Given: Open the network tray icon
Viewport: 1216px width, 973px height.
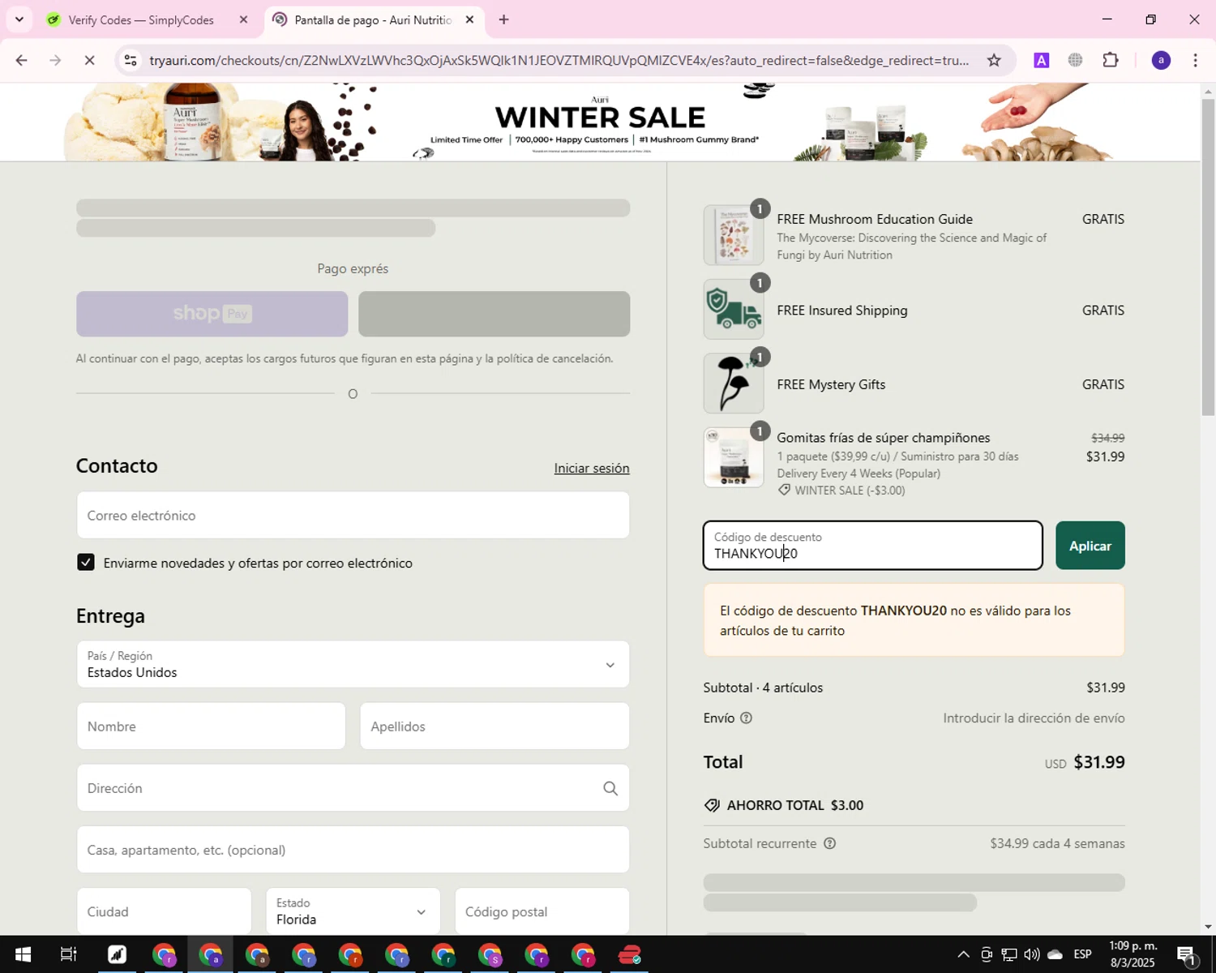Looking at the screenshot, I should (x=1009, y=954).
